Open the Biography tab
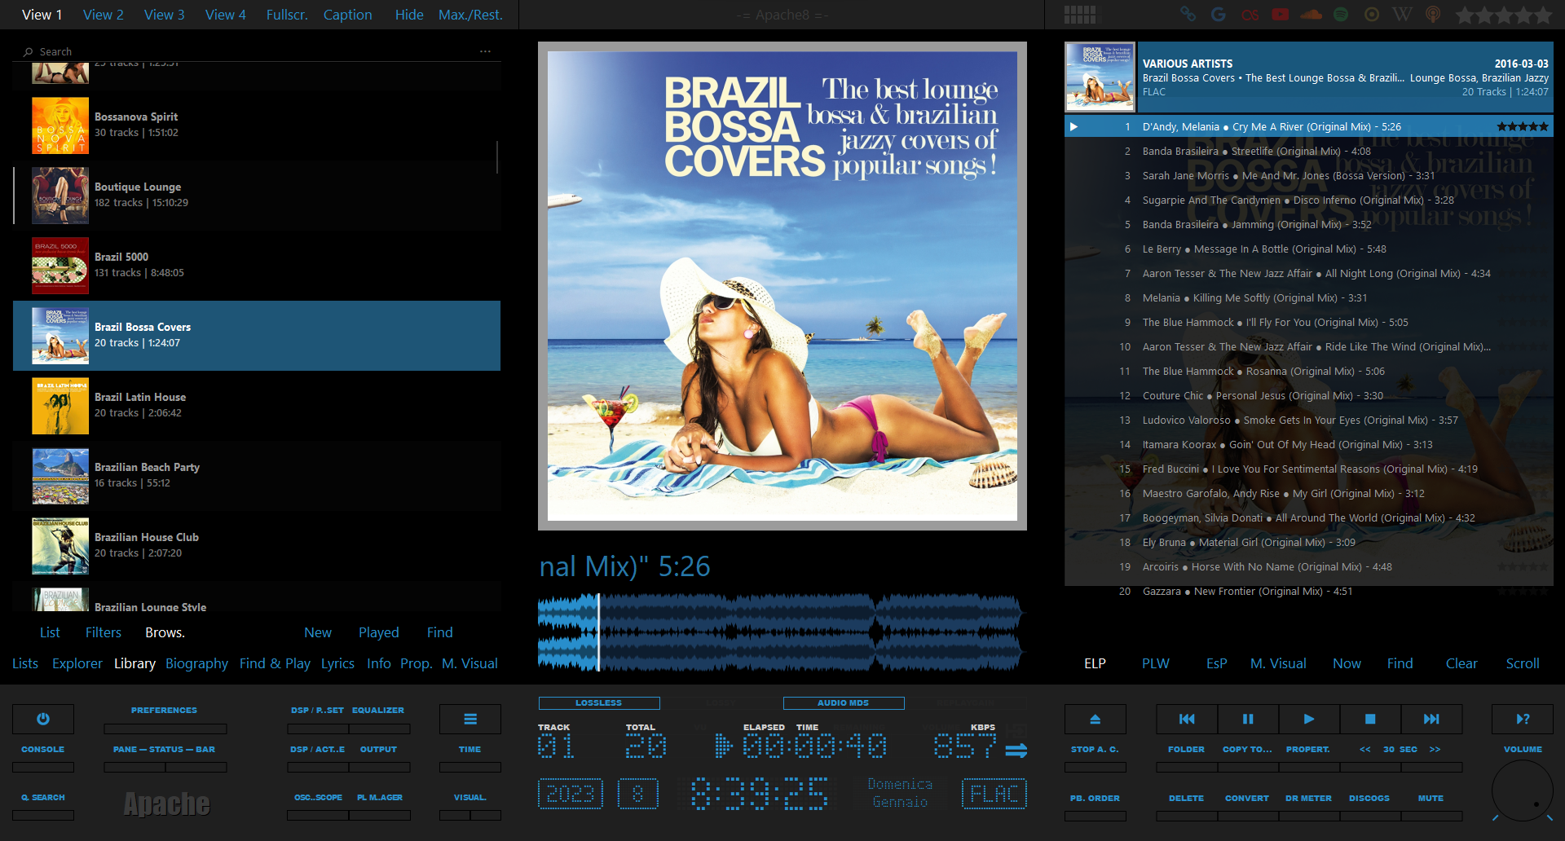 [196, 663]
